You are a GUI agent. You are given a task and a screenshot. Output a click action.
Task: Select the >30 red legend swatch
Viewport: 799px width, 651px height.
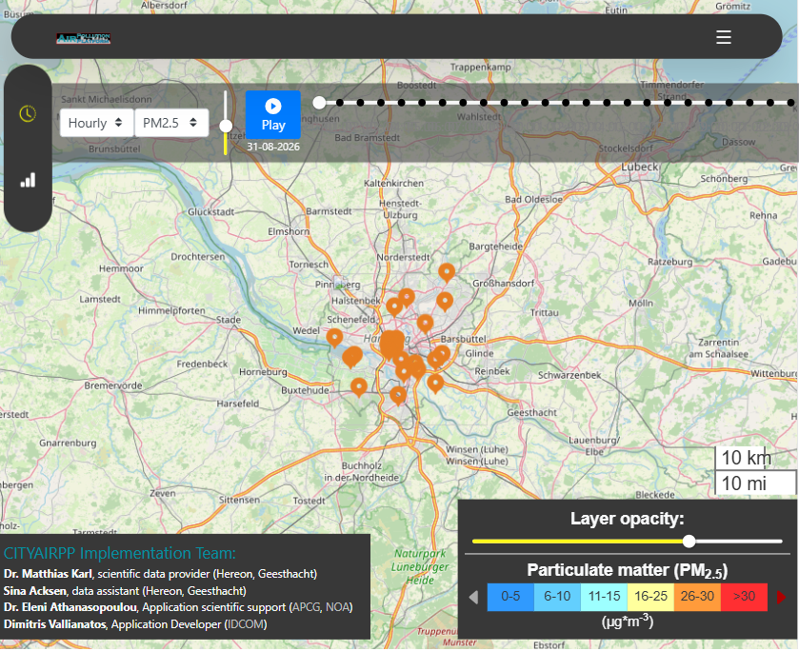click(x=744, y=597)
